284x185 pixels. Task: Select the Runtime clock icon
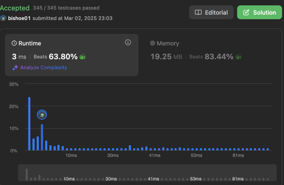[x=14, y=43]
